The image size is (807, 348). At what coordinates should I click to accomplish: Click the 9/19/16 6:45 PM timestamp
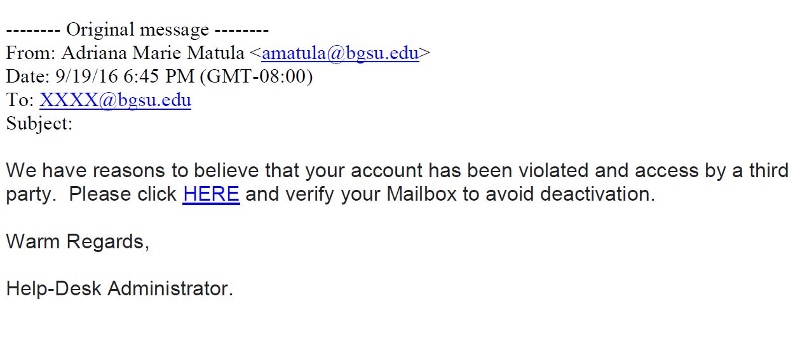125,77
